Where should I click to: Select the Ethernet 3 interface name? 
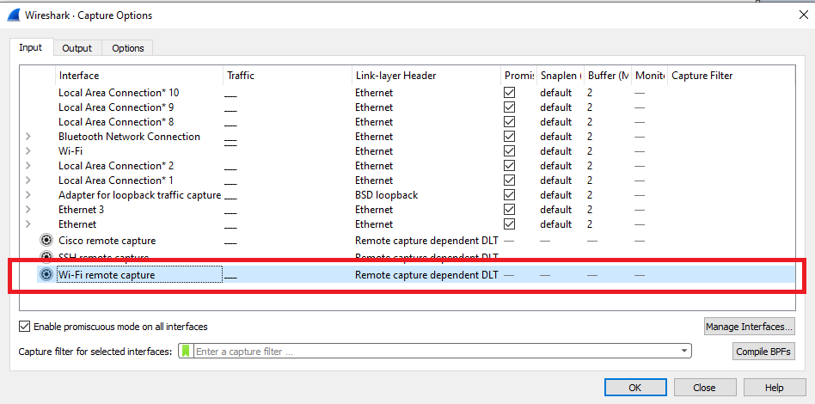81,209
